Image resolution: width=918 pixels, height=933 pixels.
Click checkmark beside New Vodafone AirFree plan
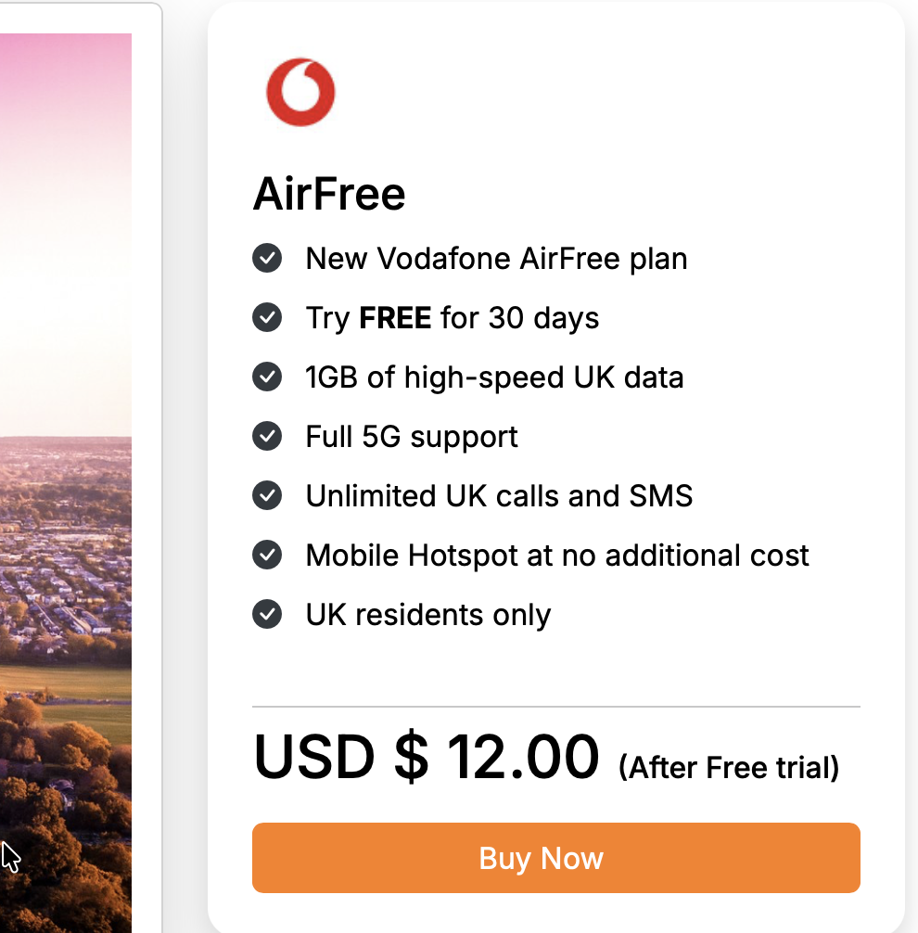tap(267, 258)
